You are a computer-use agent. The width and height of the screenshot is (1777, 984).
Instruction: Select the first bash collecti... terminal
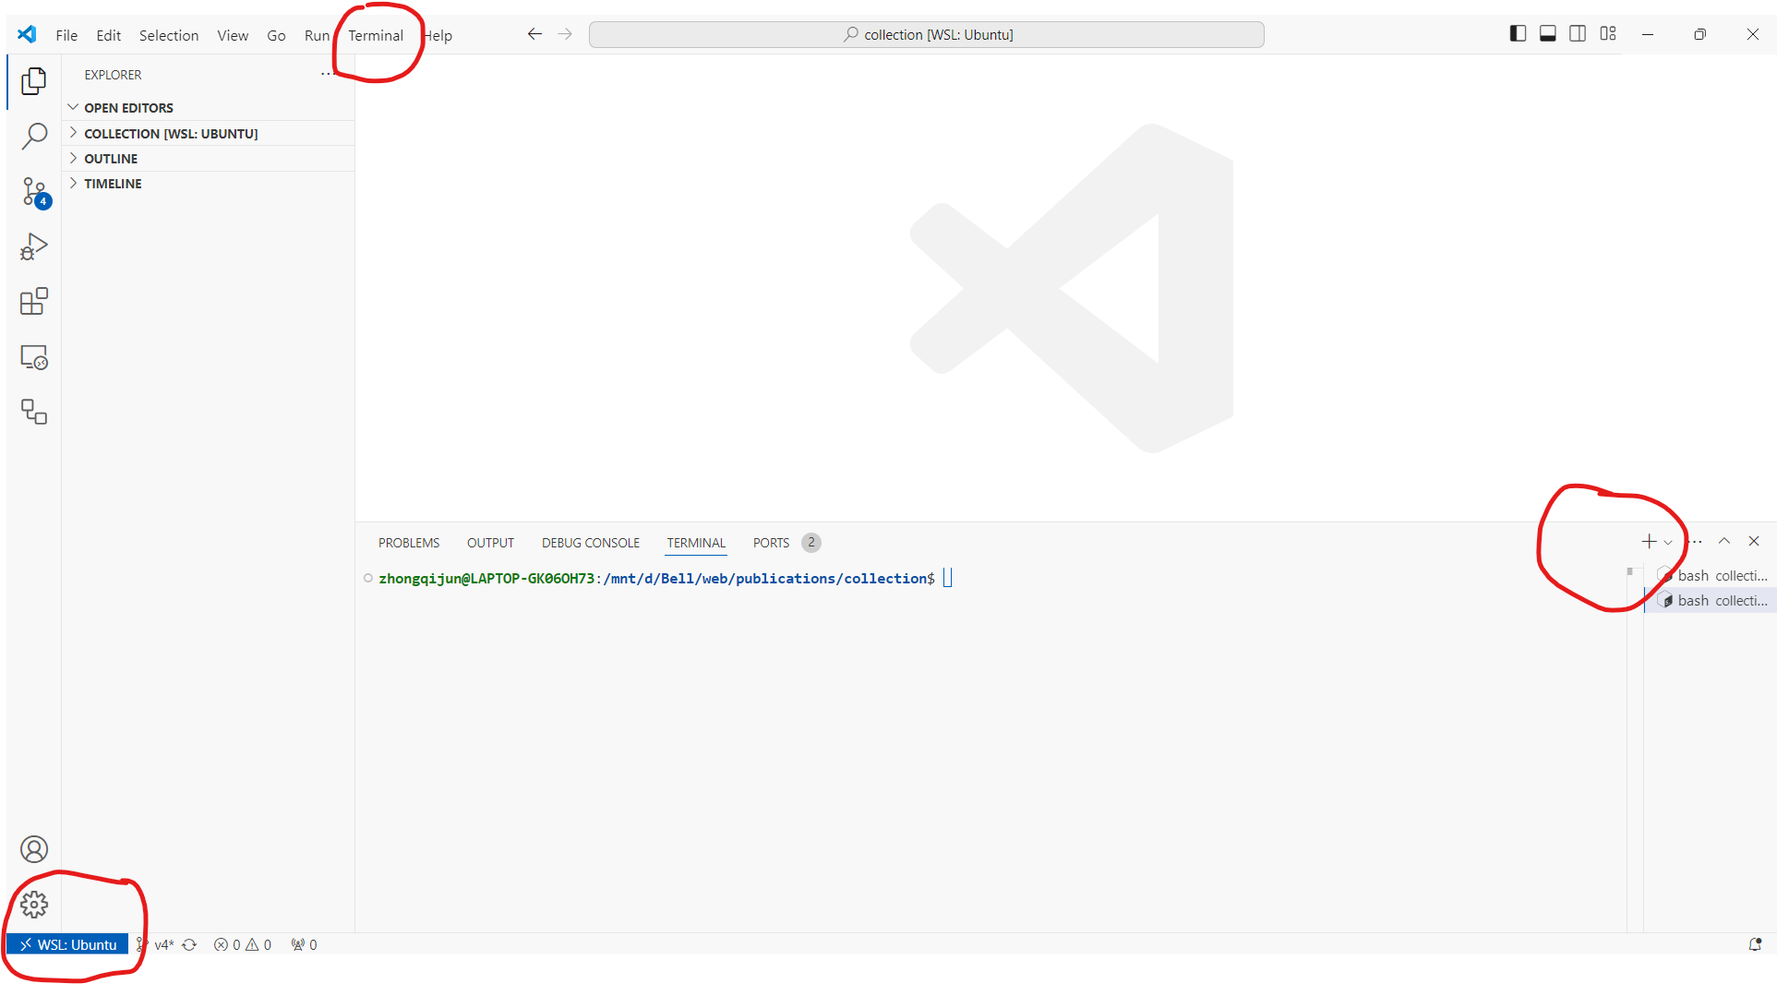tap(1711, 576)
